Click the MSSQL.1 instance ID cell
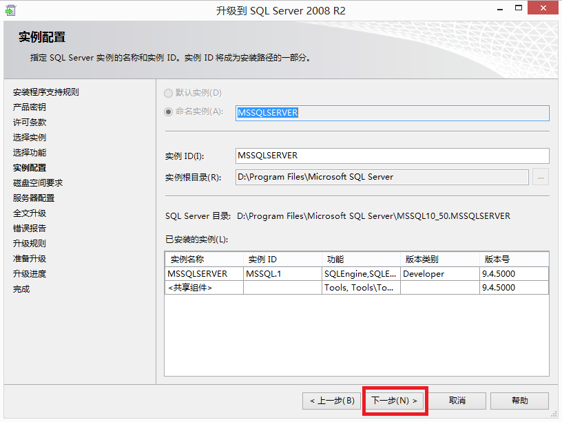Viewport: 562px width, 422px height. point(282,274)
